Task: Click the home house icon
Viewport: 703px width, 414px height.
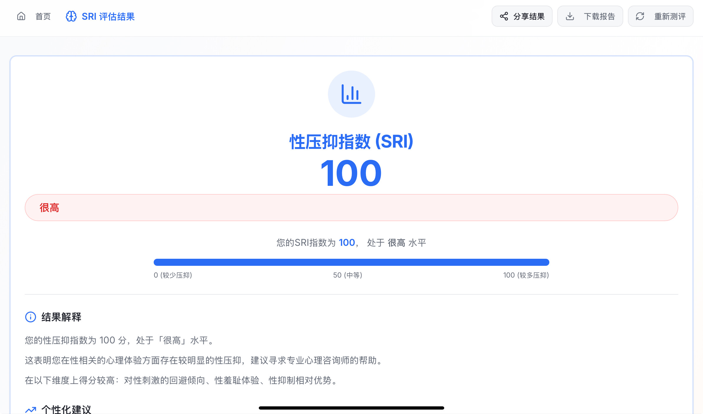Action: point(21,16)
